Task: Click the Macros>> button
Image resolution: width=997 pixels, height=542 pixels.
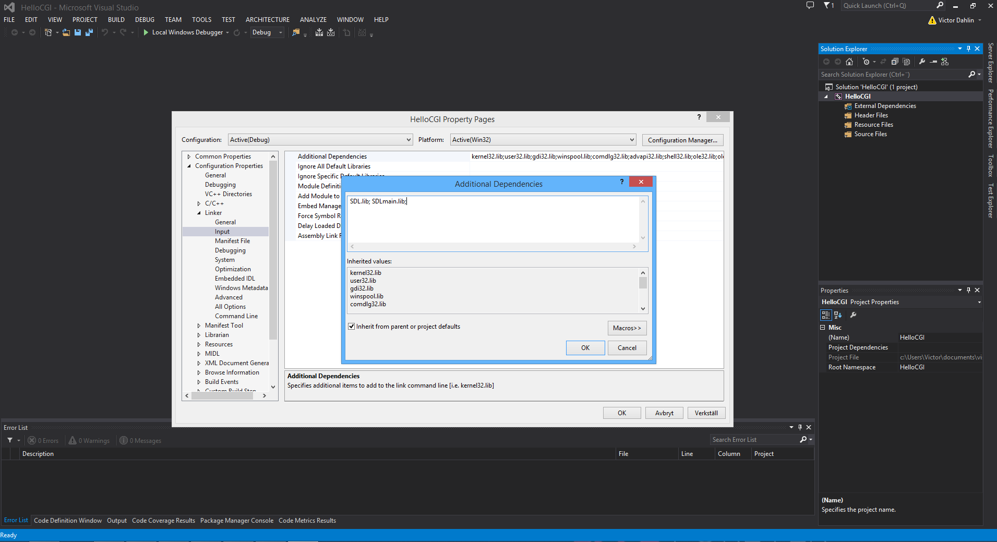Action: (627, 328)
